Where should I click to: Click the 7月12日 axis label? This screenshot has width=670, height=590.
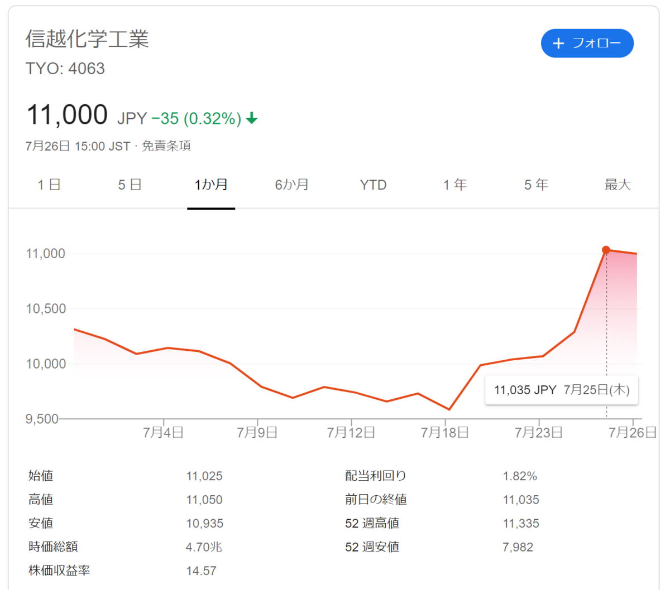point(351,433)
